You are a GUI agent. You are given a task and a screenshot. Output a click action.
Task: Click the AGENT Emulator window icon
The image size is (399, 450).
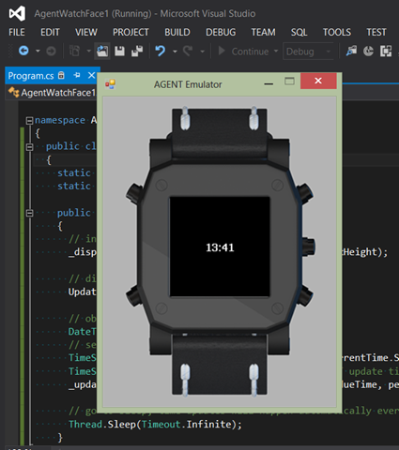(111, 84)
